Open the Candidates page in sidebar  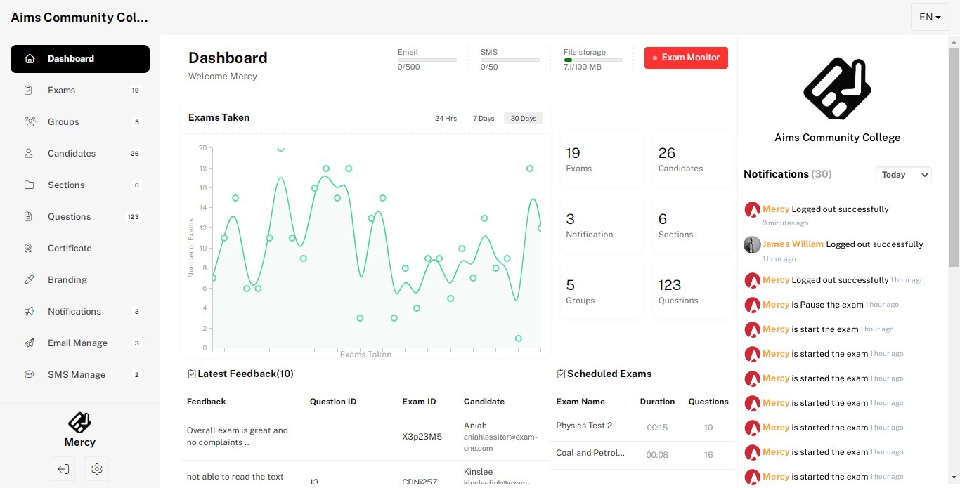click(72, 154)
